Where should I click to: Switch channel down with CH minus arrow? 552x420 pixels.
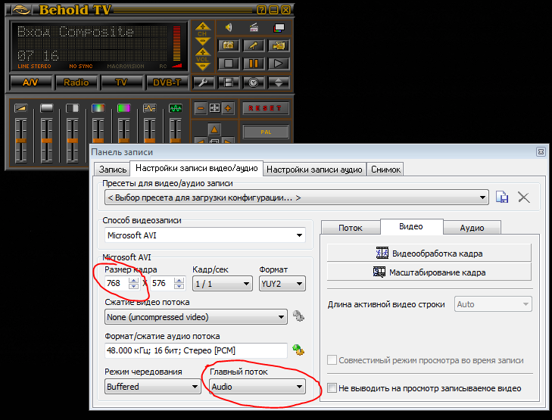point(203,41)
